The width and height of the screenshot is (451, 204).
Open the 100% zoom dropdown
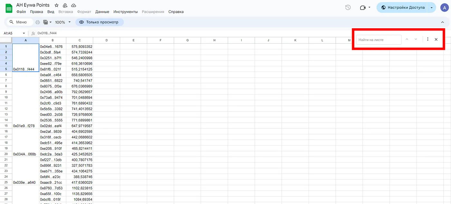pos(63,22)
